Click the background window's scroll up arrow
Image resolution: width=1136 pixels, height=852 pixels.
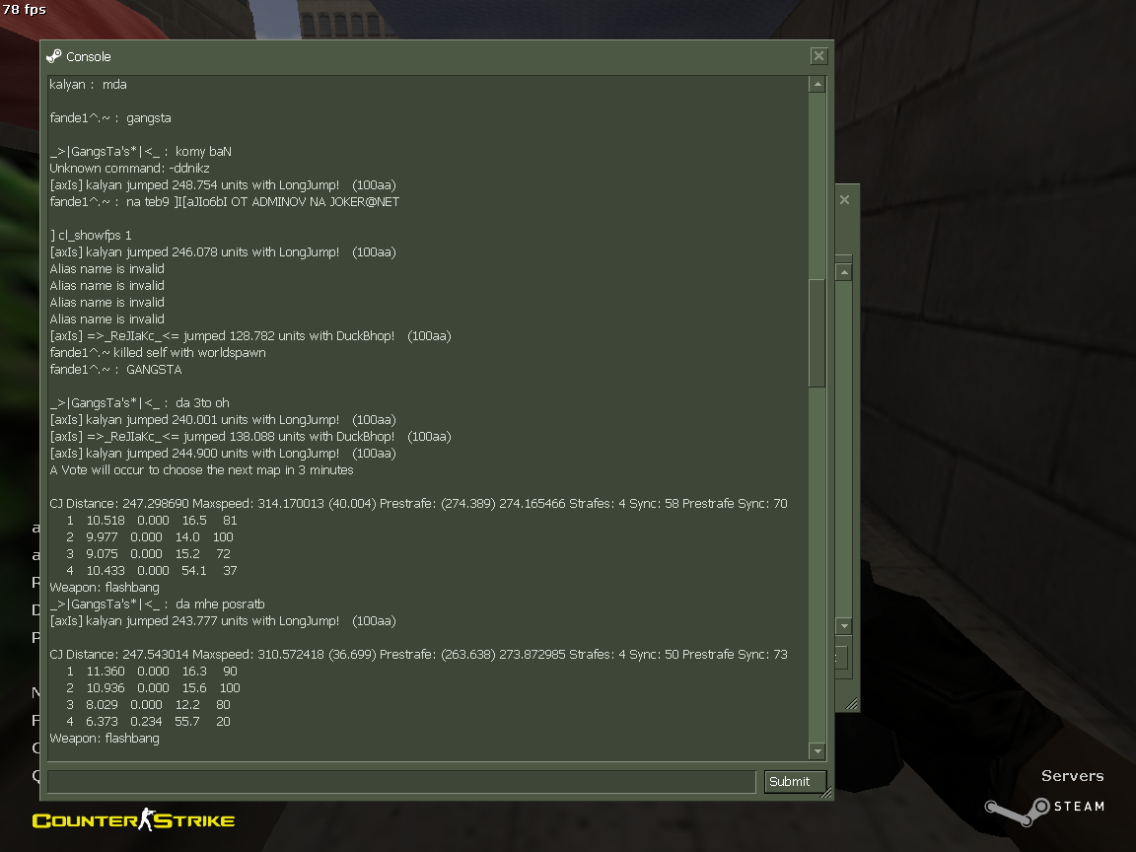(x=844, y=272)
